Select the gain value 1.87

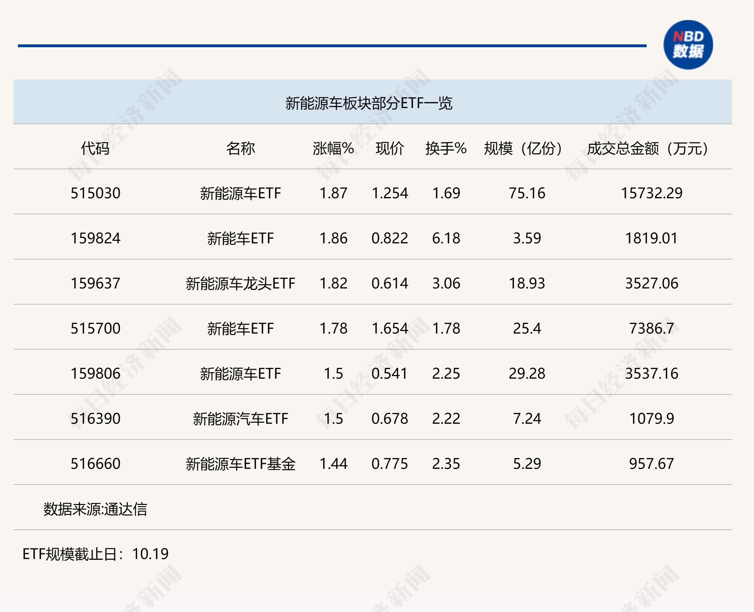pyautogui.click(x=333, y=193)
